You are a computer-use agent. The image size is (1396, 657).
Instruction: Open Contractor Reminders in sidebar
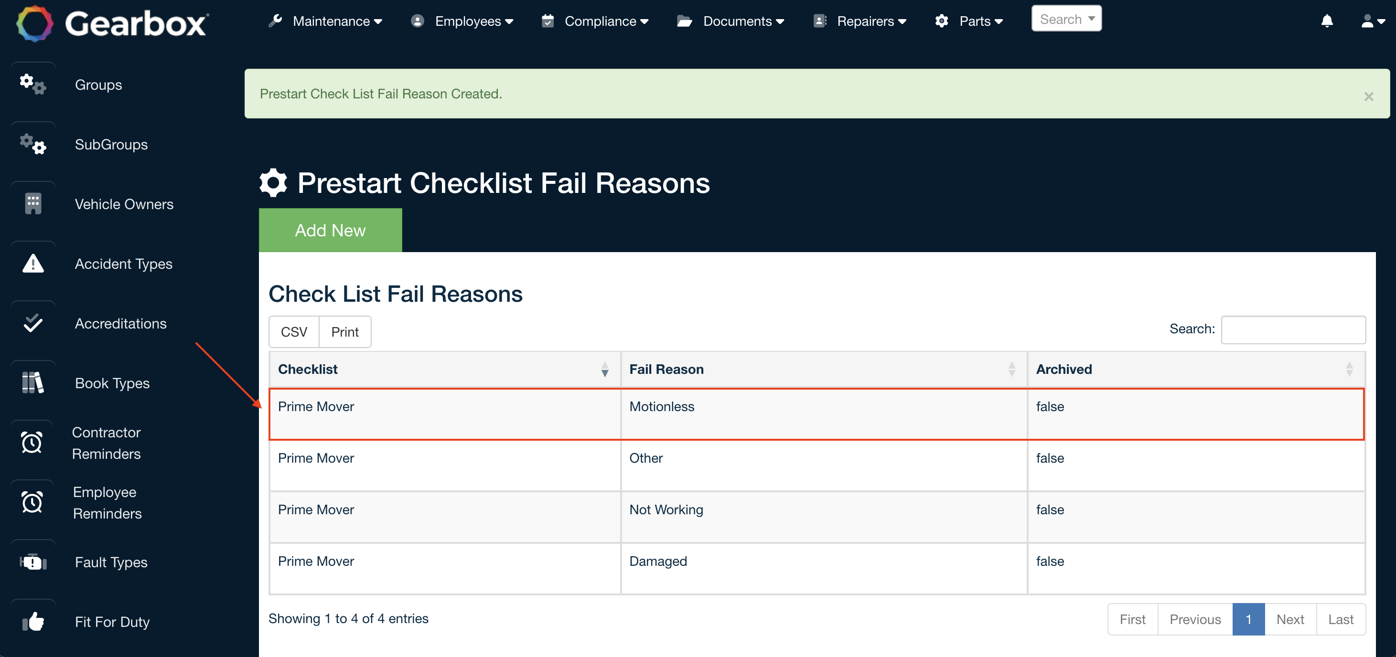pos(106,443)
